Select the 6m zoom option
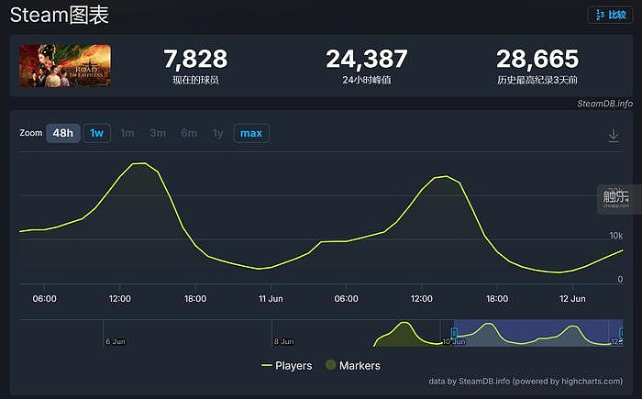Screen dimensions: 642x399 pyautogui.click(x=189, y=133)
